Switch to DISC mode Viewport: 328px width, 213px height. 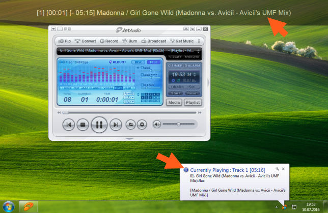point(138,62)
